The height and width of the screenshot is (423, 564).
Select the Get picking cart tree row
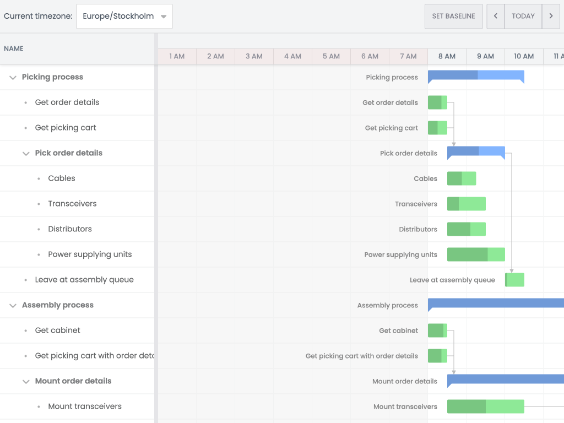[77, 128]
